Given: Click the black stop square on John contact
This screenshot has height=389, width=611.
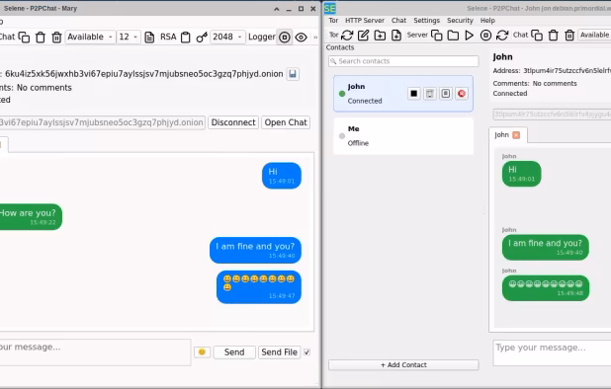Looking at the screenshot, I should click(414, 94).
